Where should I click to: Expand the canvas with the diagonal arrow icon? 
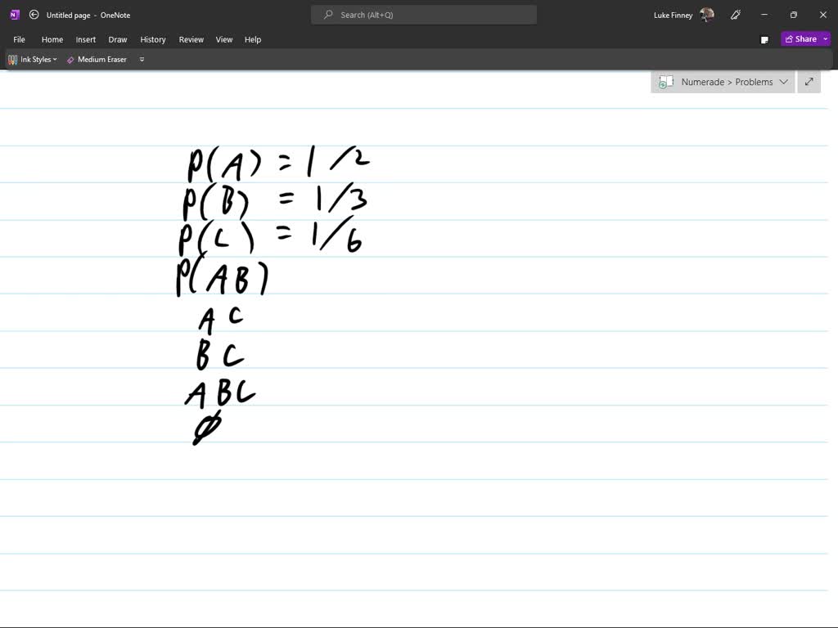(809, 82)
